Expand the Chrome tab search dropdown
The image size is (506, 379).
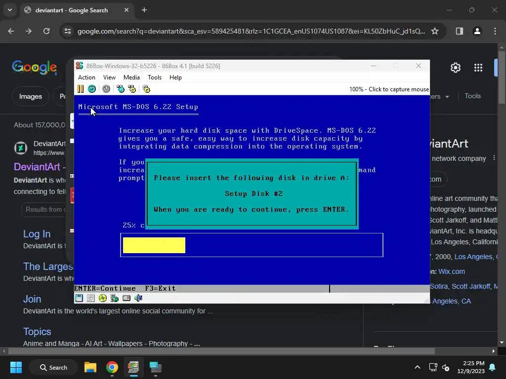(10, 10)
